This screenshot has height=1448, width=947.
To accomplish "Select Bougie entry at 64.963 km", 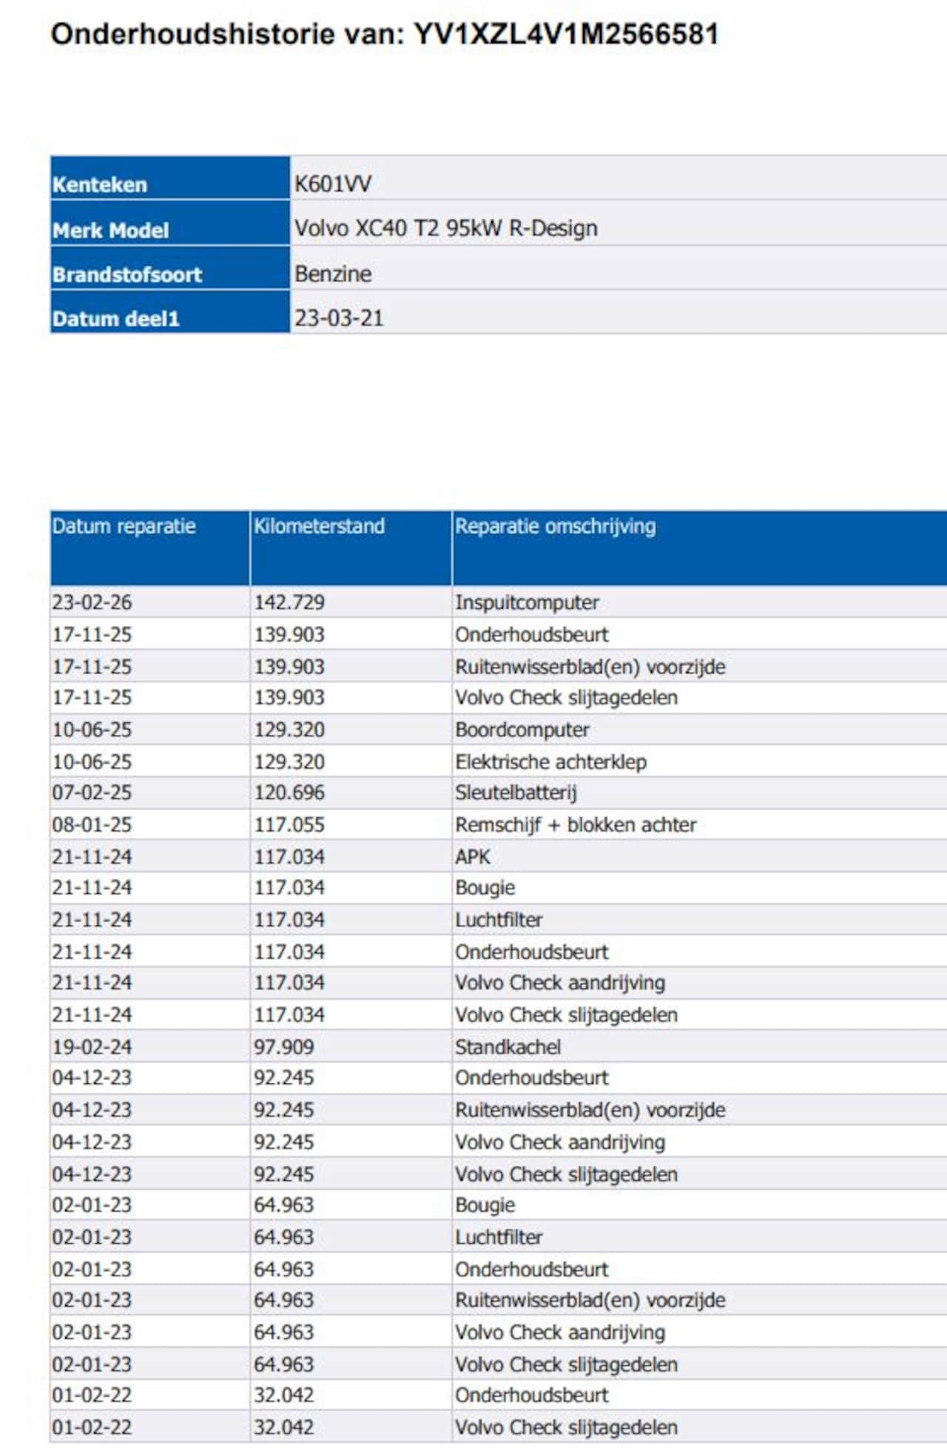I will [x=485, y=1205].
